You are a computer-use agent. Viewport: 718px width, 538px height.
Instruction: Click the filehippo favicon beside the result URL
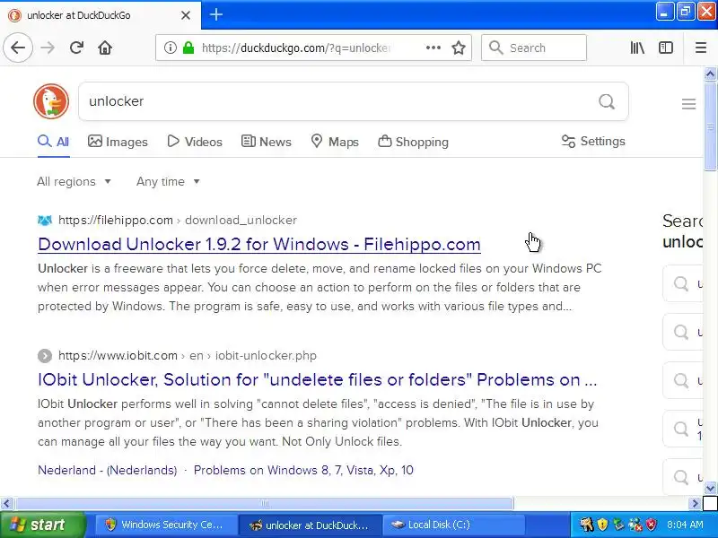click(x=44, y=221)
